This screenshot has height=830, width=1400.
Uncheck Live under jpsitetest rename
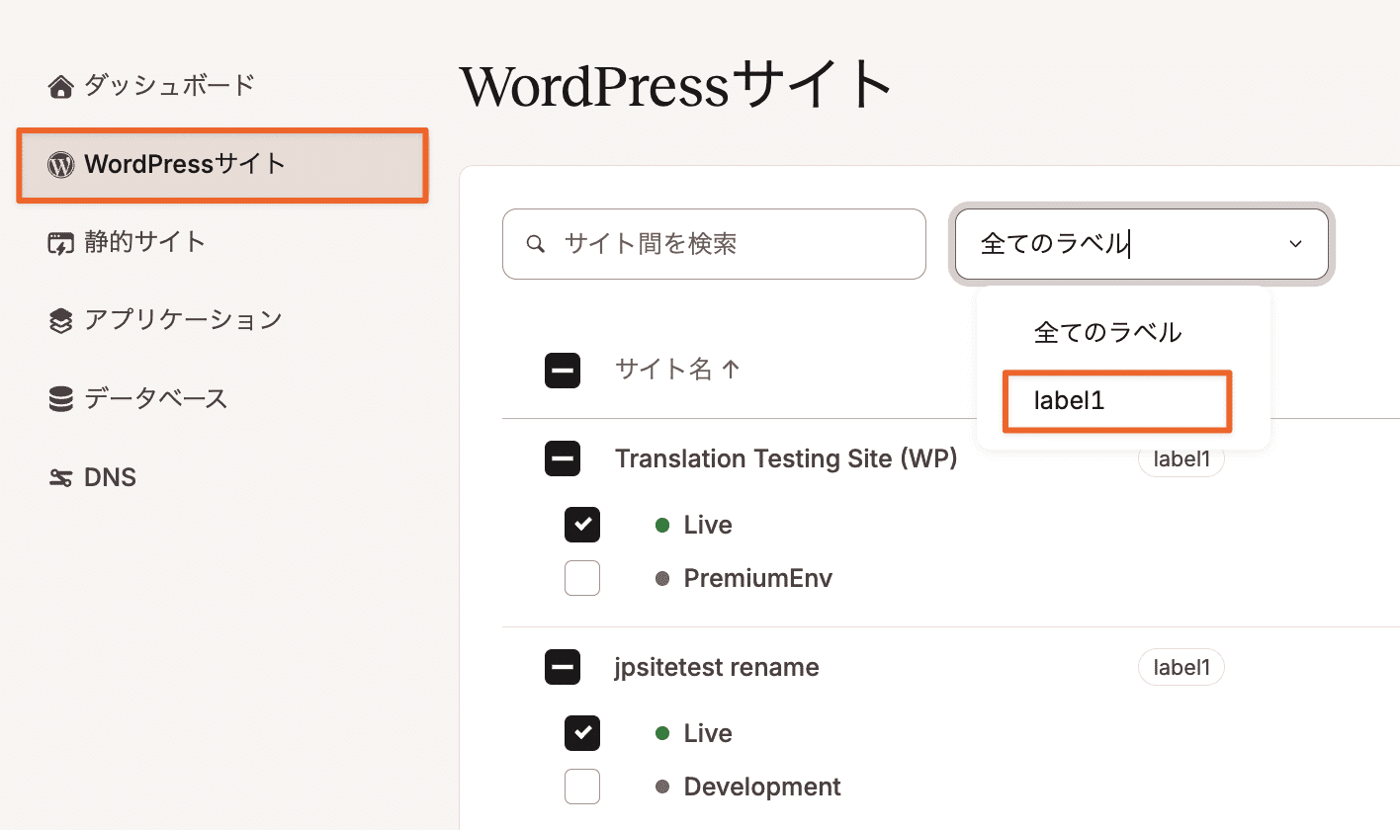tap(582, 733)
